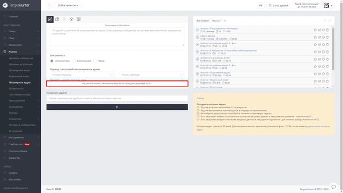The height and width of the screenshot is (193, 343).
Task: Click the filter icon beside 'Текущий' tab
Action: tap(225, 20)
